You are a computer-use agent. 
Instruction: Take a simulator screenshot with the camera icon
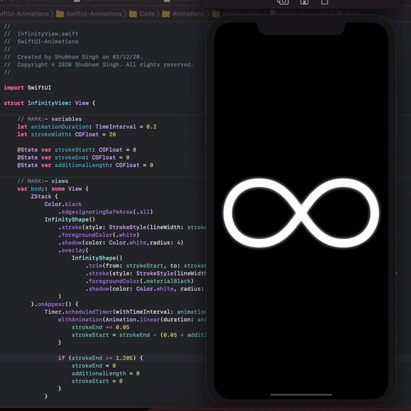pos(283,2)
